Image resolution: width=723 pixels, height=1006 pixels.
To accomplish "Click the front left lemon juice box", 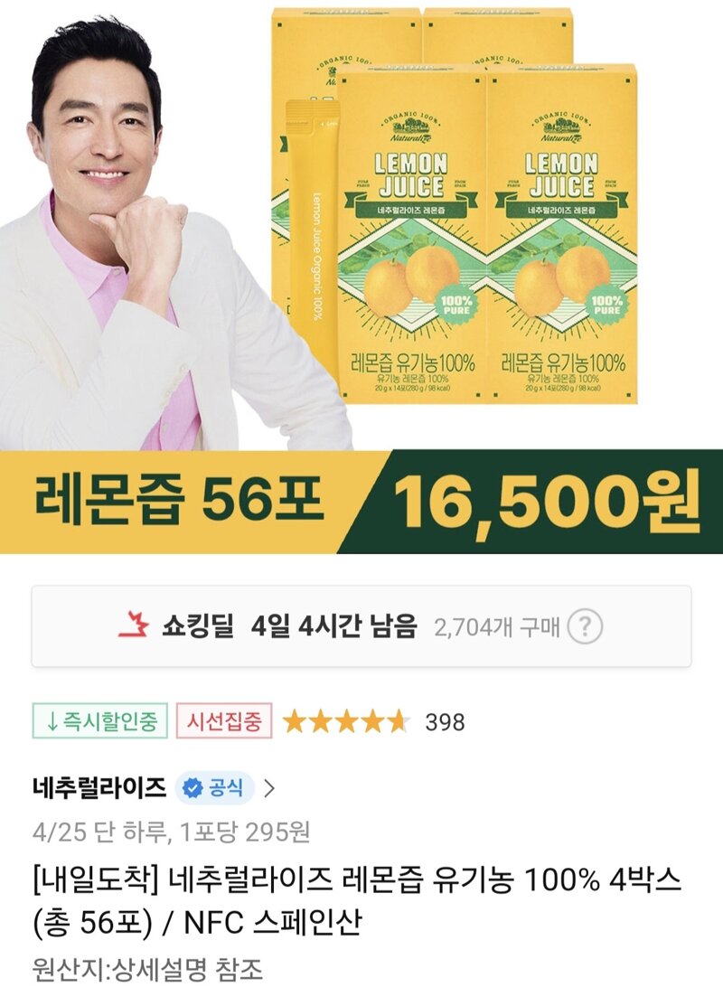I will click(x=410, y=236).
